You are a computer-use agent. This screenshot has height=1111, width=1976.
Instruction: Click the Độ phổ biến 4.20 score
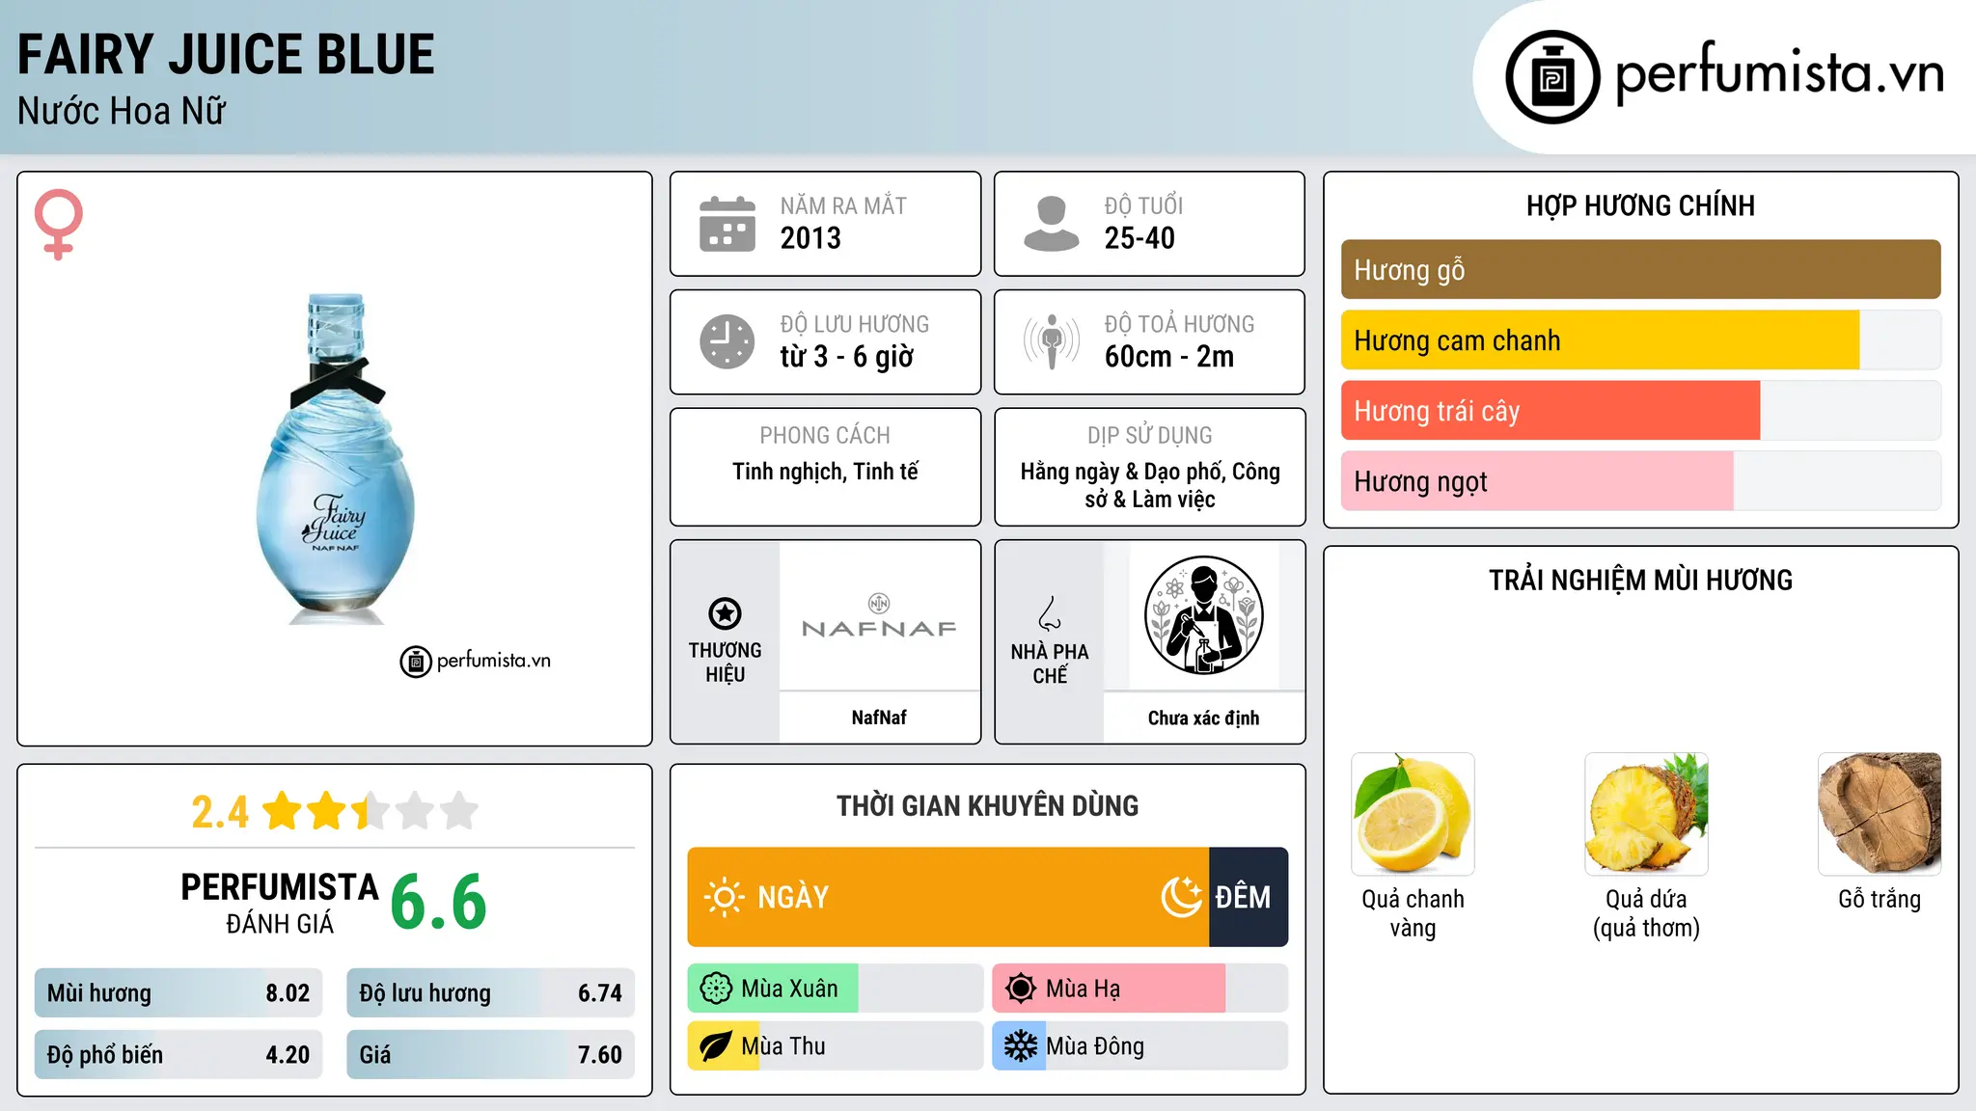click(x=178, y=1055)
